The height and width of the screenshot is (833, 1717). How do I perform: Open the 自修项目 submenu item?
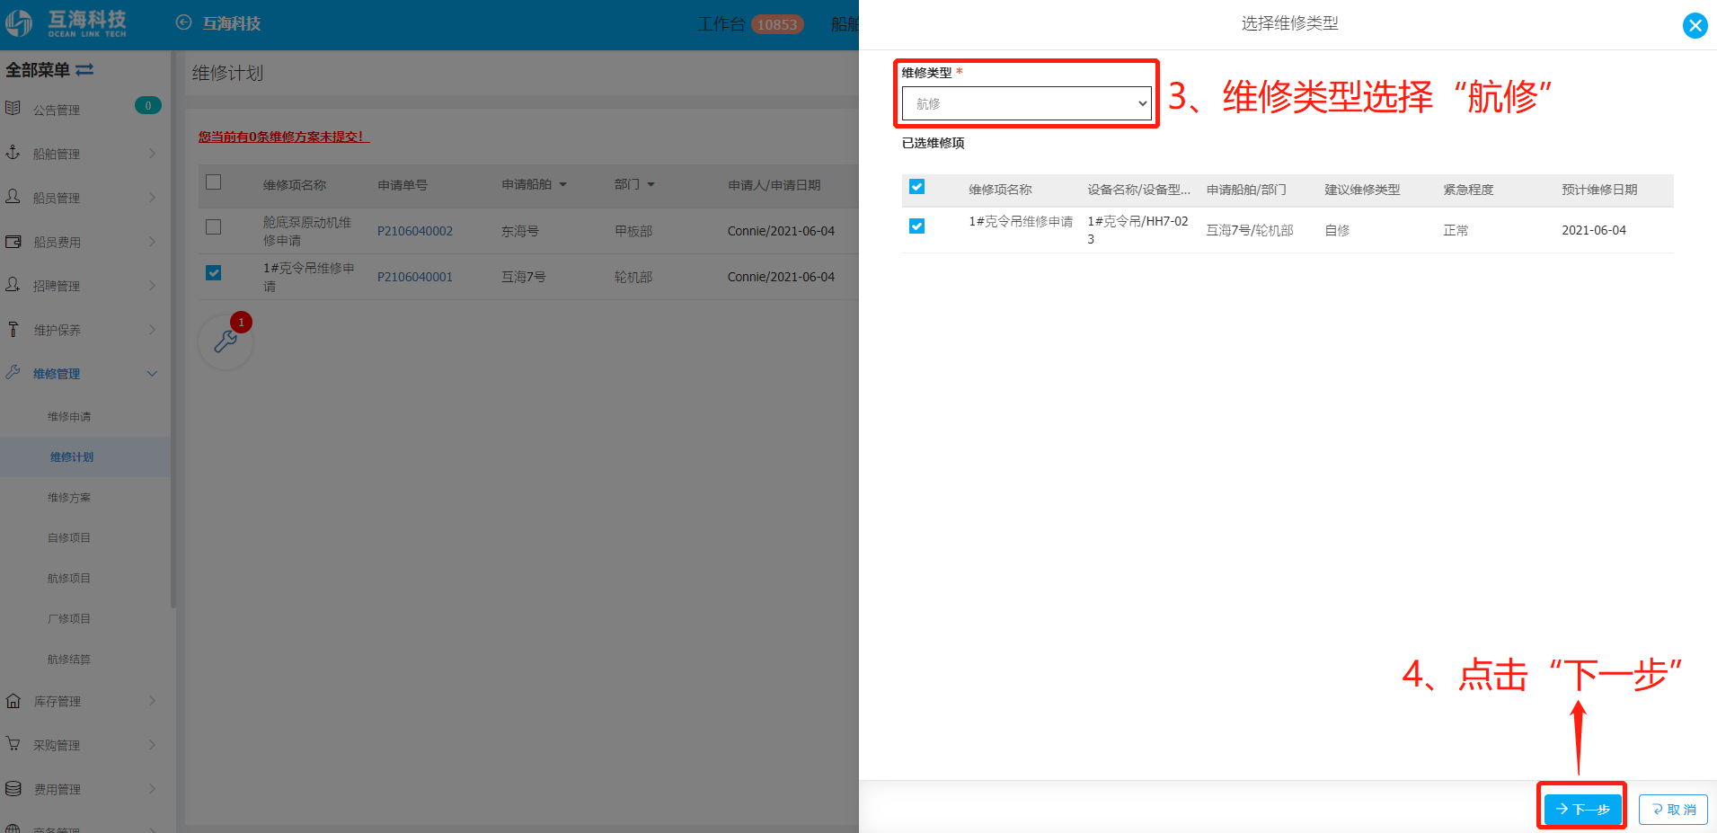point(69,538)
